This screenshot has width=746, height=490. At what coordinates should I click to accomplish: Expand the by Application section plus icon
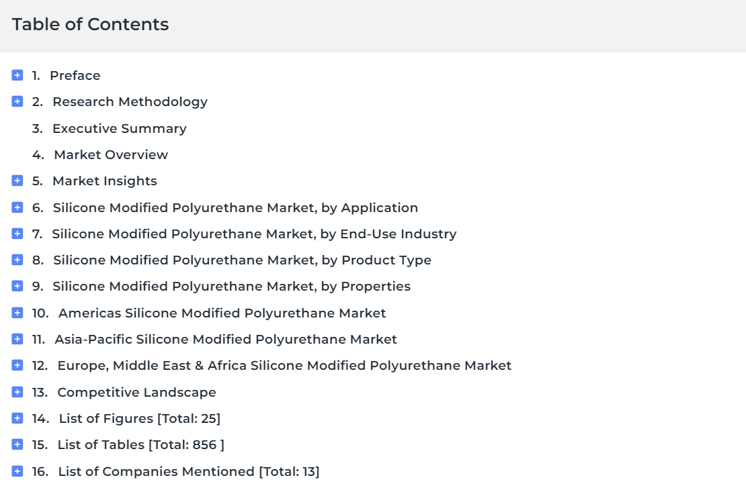click(17, 207)
